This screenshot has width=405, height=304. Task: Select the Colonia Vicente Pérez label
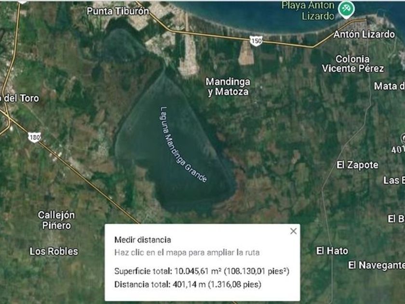(352, 64)
